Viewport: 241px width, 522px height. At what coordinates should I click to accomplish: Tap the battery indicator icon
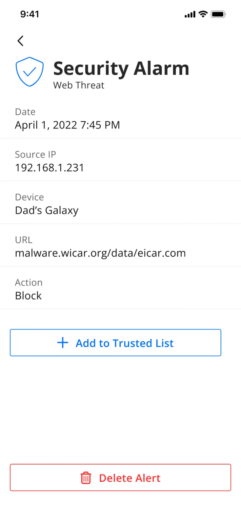point(218,14)
